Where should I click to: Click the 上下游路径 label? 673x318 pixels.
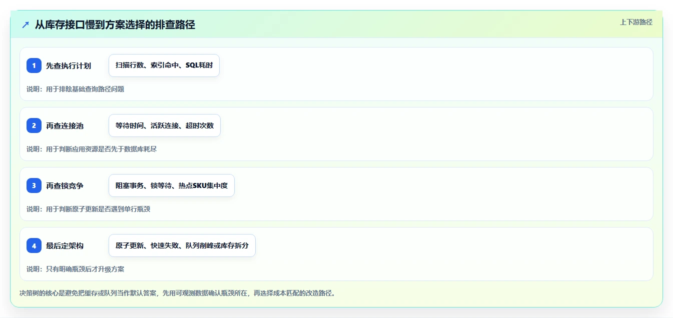pos(636,22)
